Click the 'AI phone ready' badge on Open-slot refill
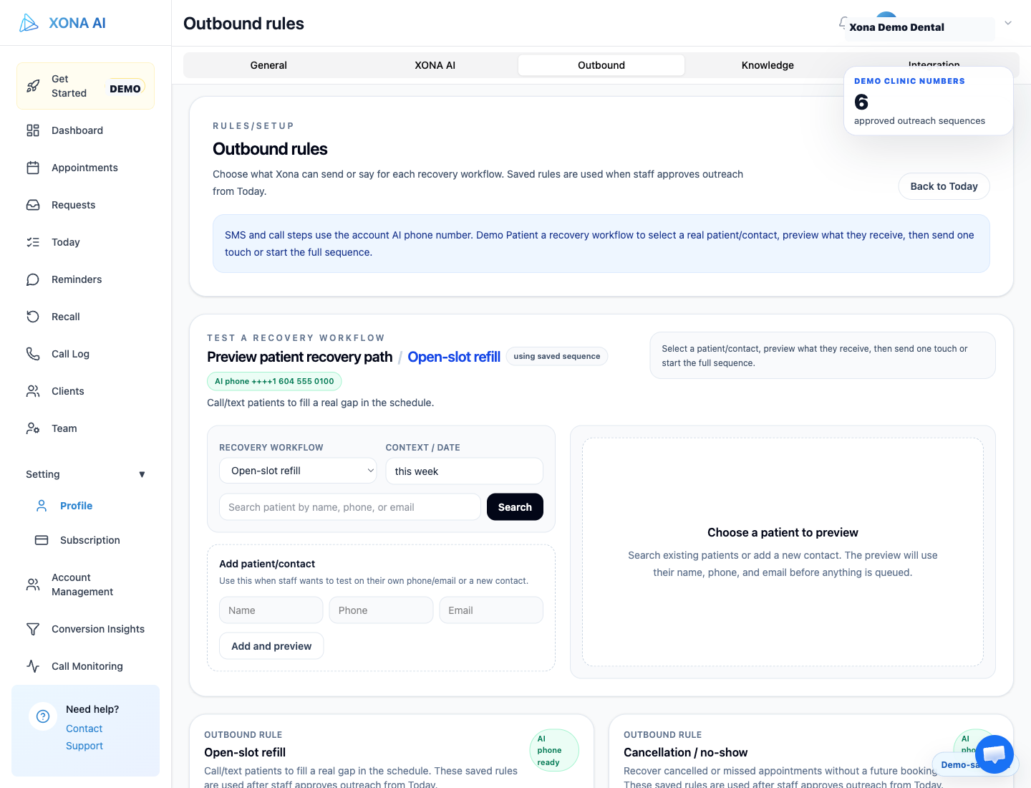This screenshot has height=788, width=1031. coord(553,750)
